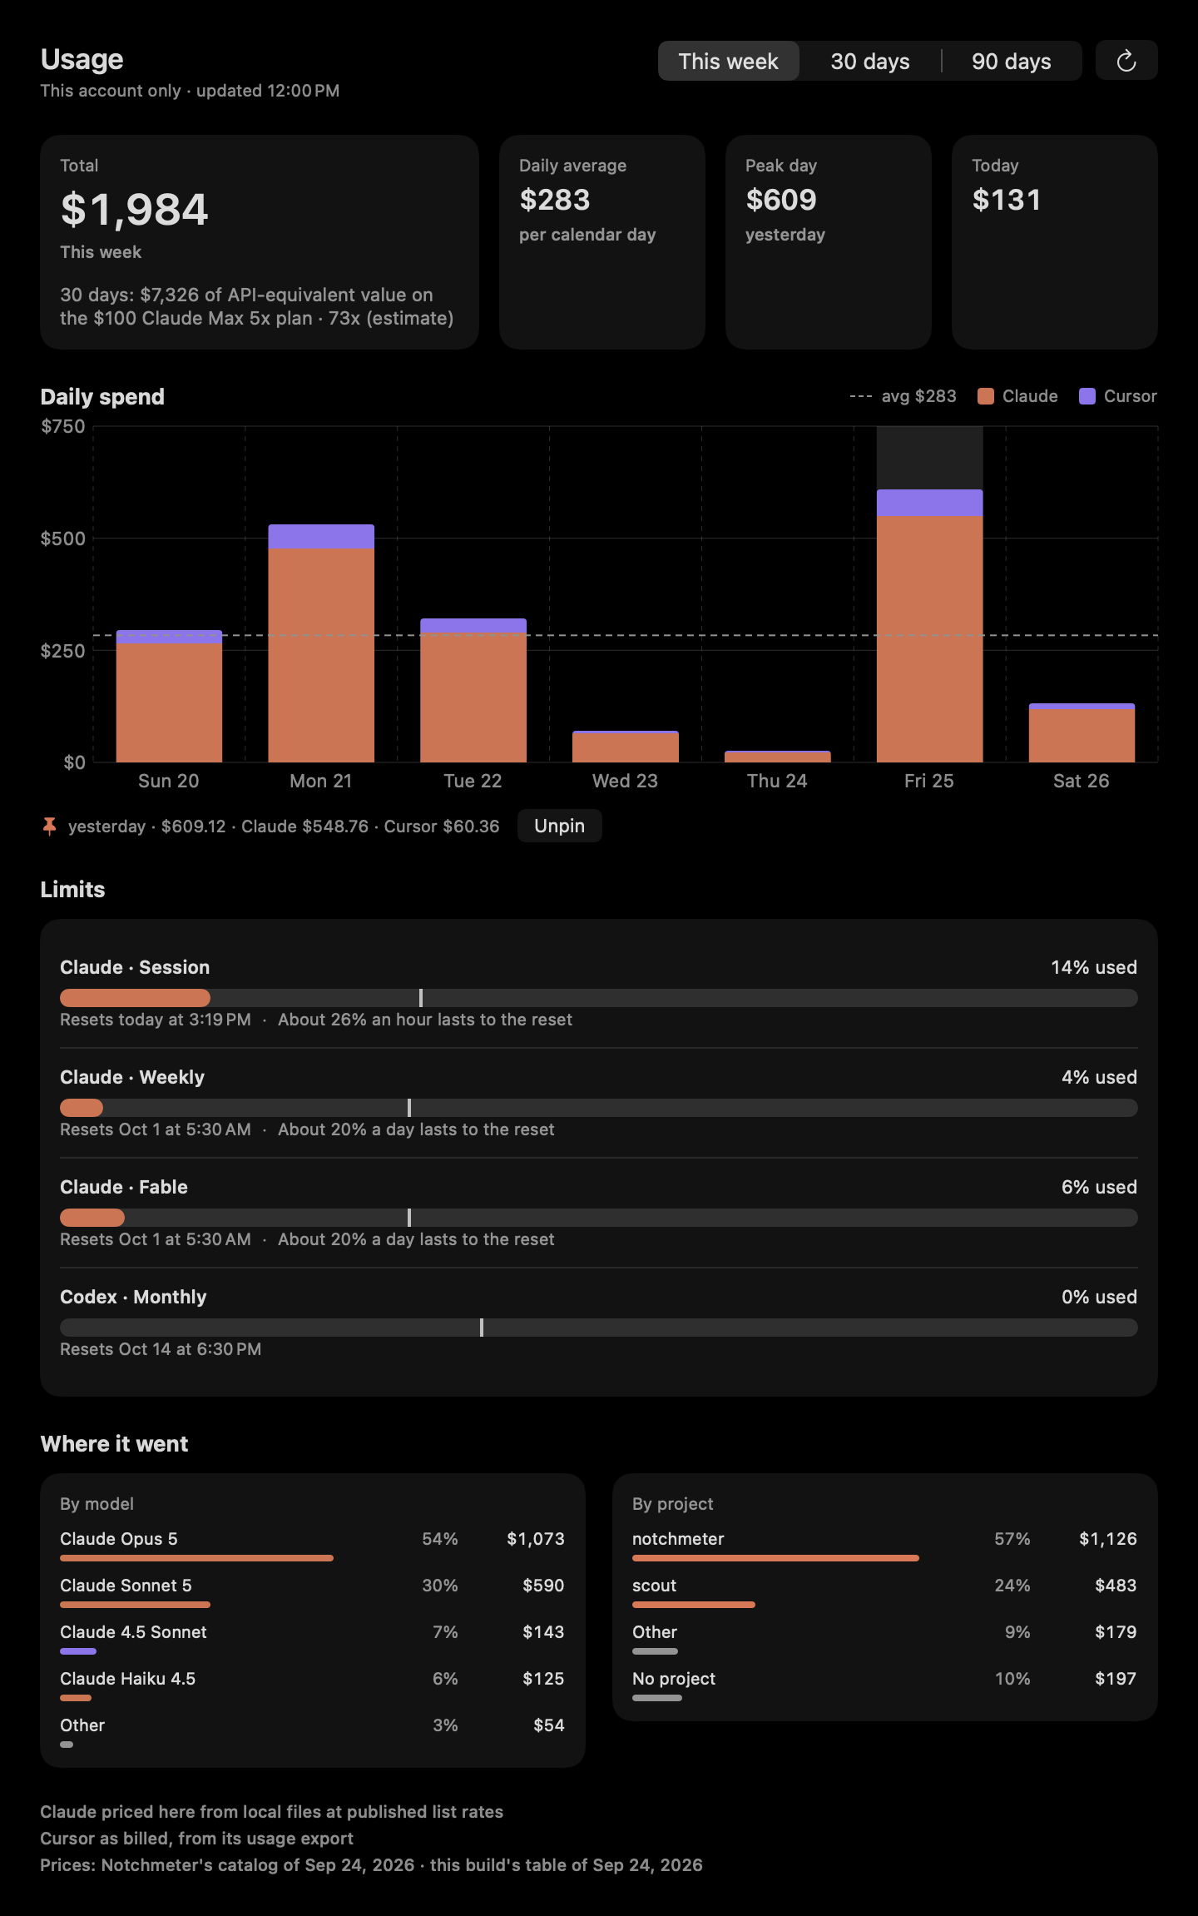Click the Claude orange legend swatch
1198x1916 pixels.
coord(986,396)
